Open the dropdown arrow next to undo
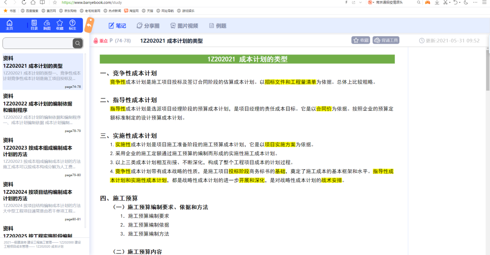The image size is (490, 255). [x=460, y=2]
